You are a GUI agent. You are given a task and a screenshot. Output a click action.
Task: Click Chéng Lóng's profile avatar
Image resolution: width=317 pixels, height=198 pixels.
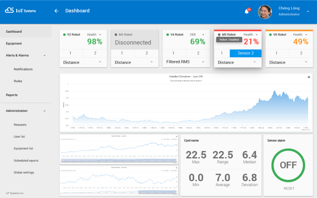point(265,11)
